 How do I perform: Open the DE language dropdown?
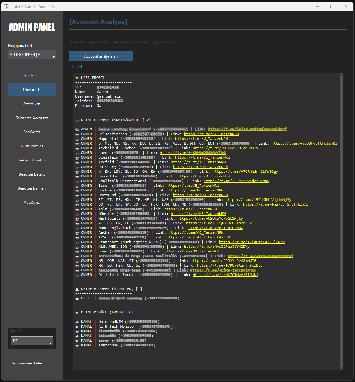click(x=32, y=341)
